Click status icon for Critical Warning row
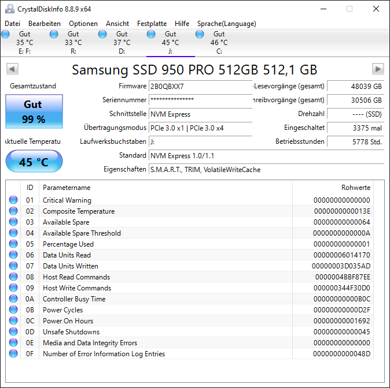Screen dimensions: 390x388 (x=13, y=200)
